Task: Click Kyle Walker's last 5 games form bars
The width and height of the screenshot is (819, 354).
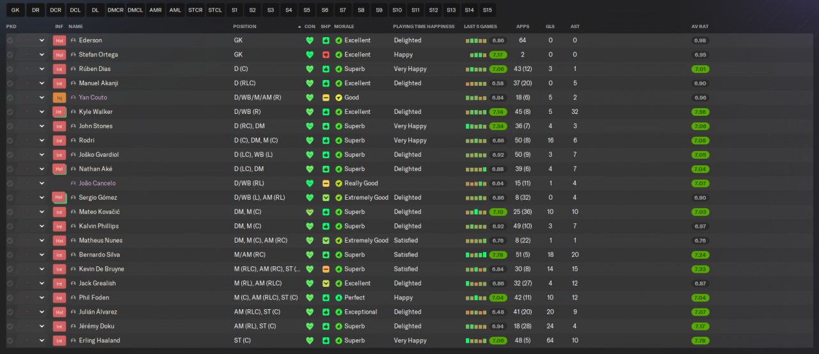Action: coord(477,111)
